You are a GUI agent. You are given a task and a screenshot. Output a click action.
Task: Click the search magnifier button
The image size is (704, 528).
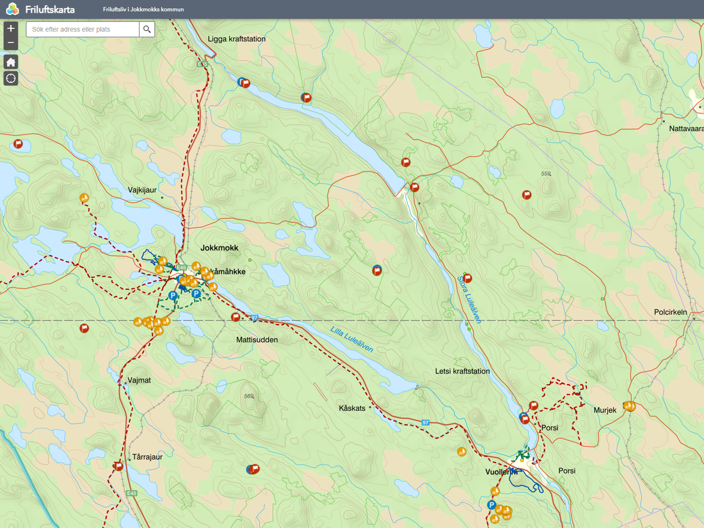147,29
